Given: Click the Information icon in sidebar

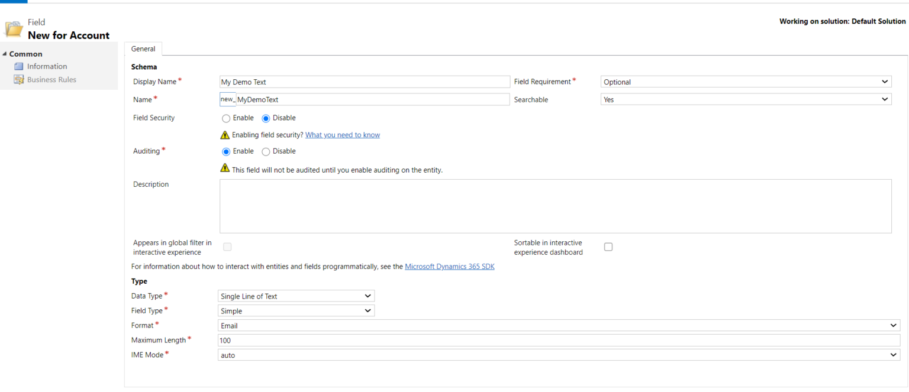Looking at the screenshot, I should click(x=19, y=66).
